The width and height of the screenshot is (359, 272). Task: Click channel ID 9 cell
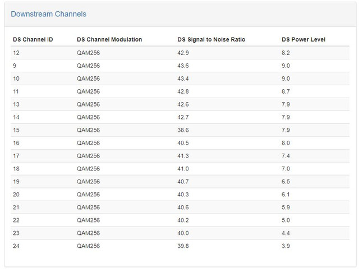tap(15, 66)
